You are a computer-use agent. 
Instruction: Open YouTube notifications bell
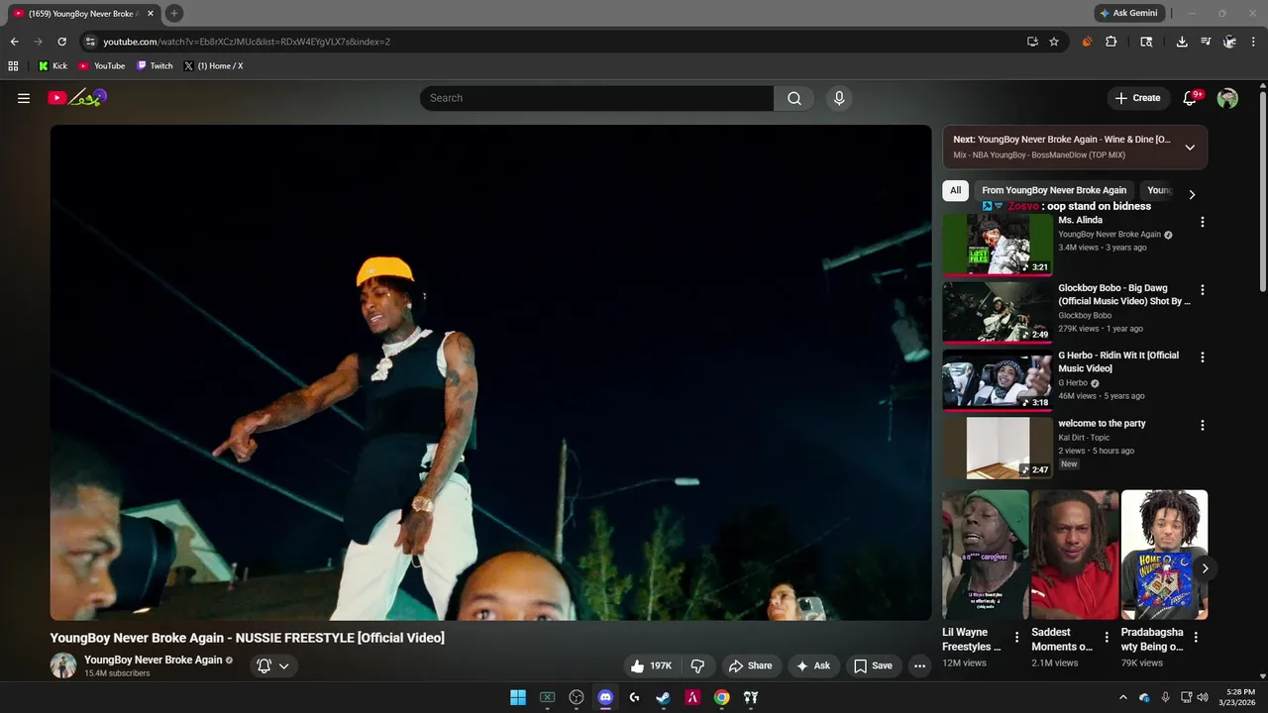1192,98
